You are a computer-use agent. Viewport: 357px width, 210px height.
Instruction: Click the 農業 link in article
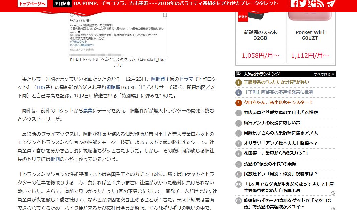[88, 111]
